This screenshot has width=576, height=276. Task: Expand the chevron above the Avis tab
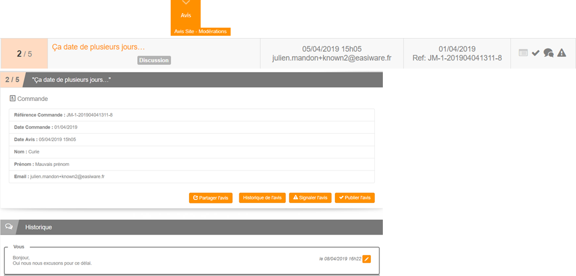click(x=186, y=3)
